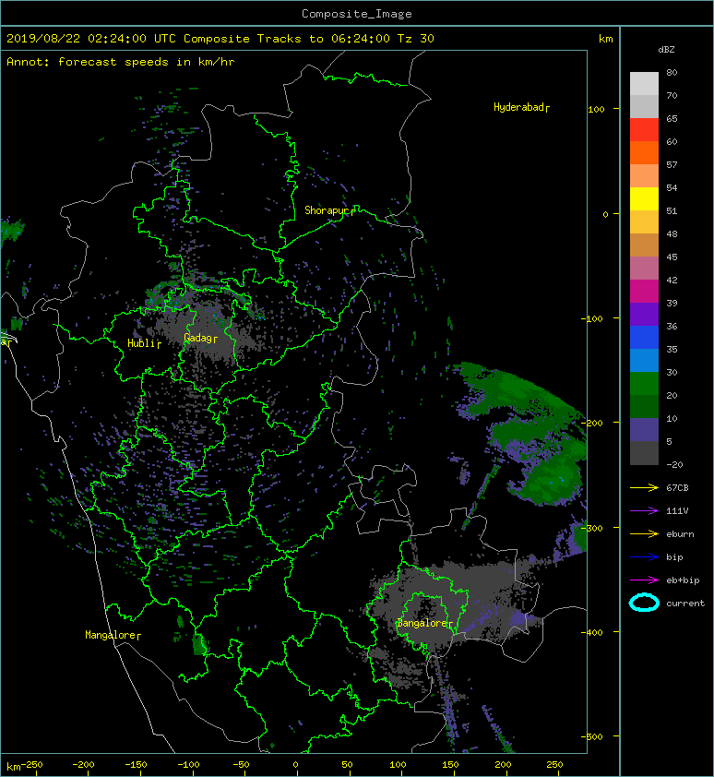Click the bip legend label

[x=674, y=557]
